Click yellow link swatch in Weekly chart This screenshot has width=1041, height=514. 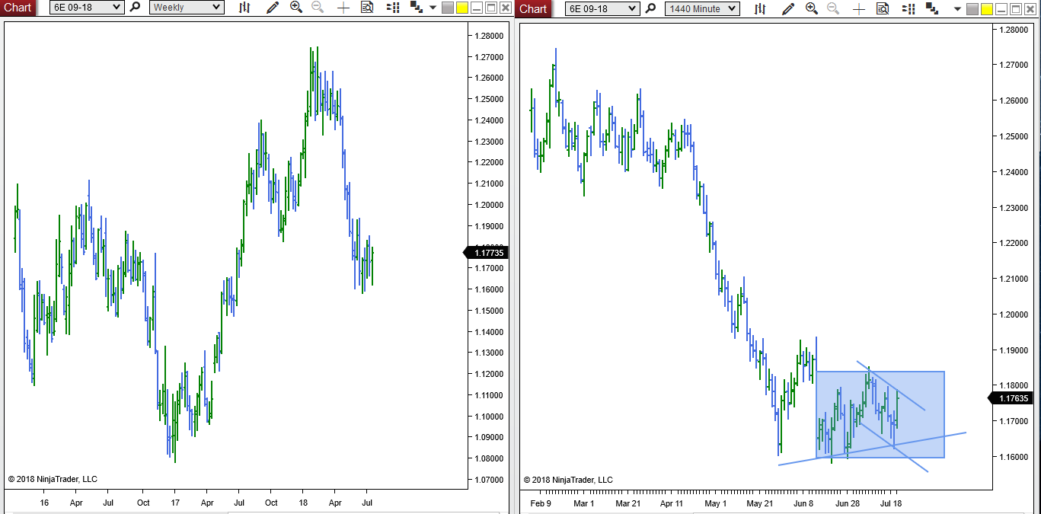pos(462,8)
